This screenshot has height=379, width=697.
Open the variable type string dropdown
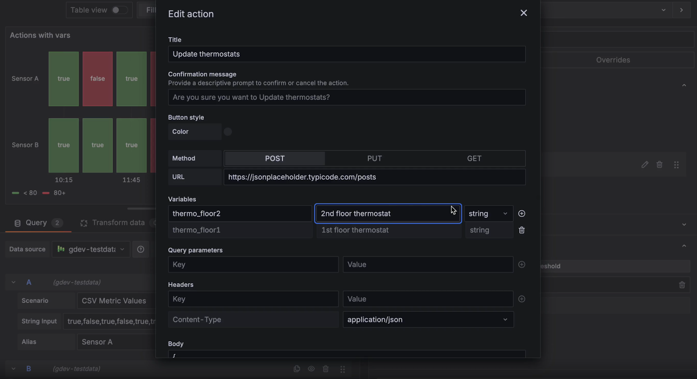(488, 213)
